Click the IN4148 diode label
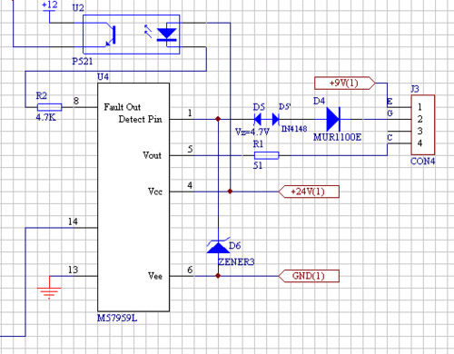 [294, 129]
